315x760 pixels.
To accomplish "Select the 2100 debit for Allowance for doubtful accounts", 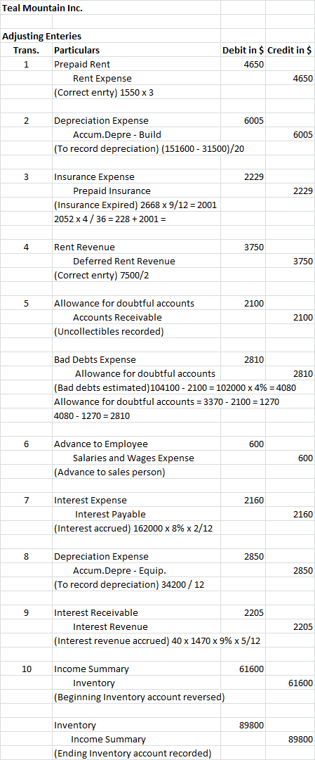I will click(255, 304).
